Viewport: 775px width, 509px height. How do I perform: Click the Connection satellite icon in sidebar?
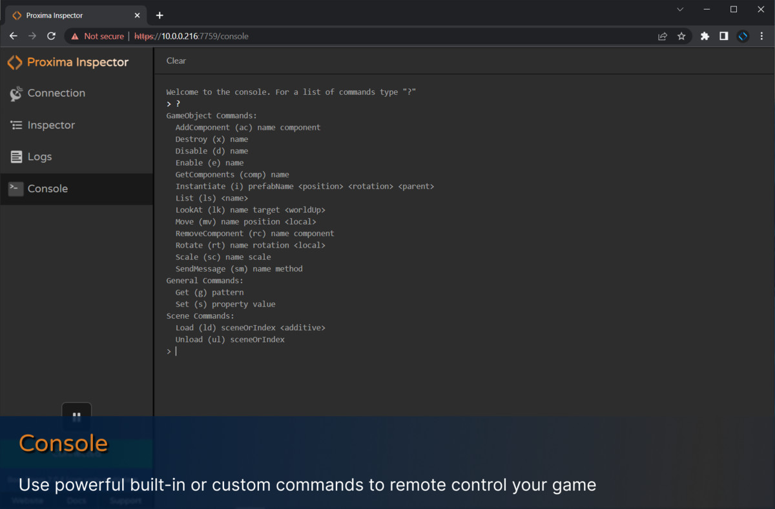coord(16,94)
